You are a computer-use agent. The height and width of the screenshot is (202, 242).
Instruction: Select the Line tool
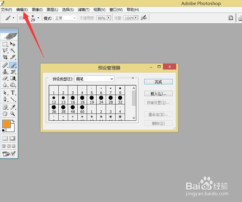point(13,99)
